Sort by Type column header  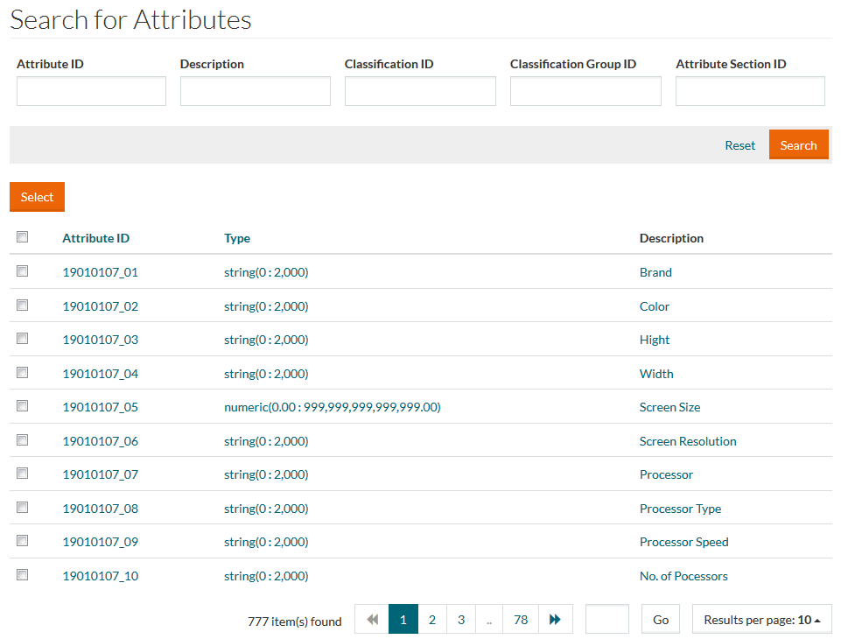[x=237, y=238]
